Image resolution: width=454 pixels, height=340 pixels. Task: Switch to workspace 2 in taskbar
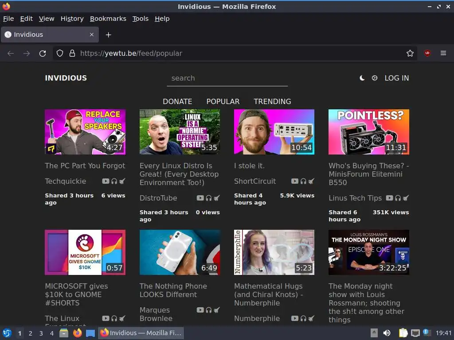point(31,333)
